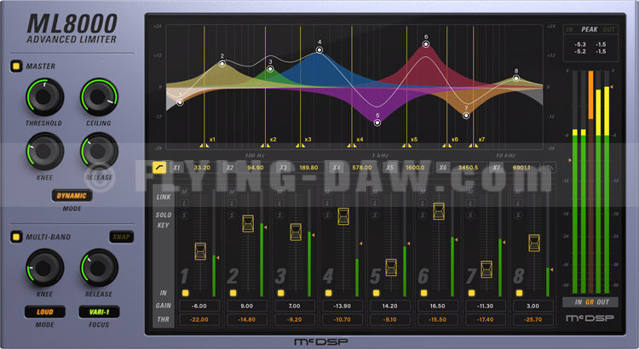
Task: Select EQ node 4 on the graph
Action: coord(319,50)
